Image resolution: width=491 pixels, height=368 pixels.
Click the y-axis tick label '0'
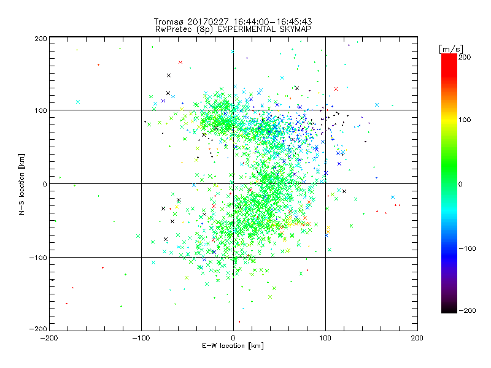(x=45, y=184)
